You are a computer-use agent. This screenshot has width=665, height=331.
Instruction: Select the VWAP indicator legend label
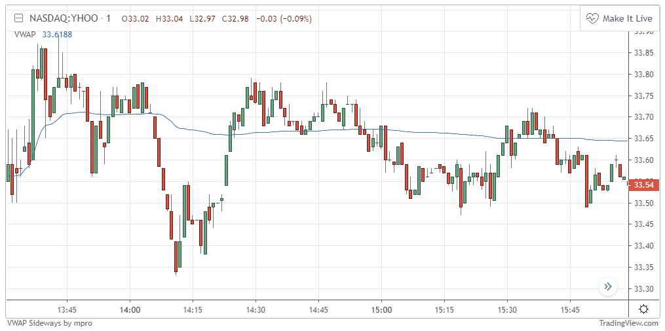(x=25, y=34)
